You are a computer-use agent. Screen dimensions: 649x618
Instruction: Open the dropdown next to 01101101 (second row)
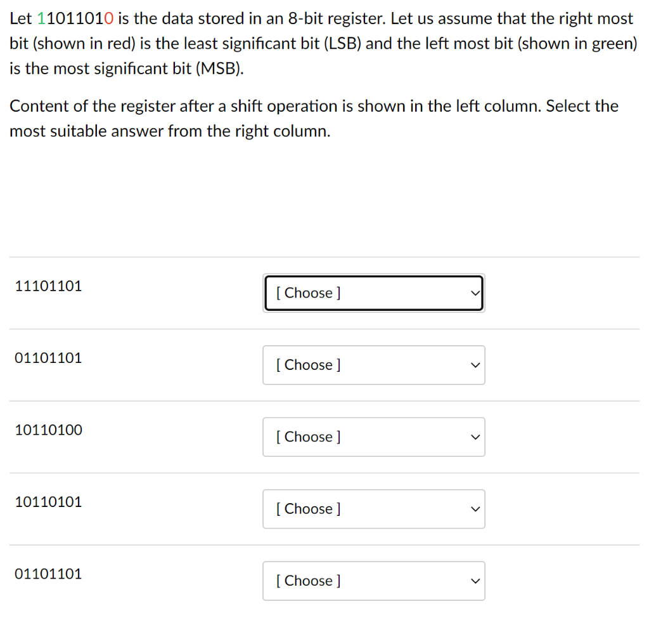tap(373, 365)
